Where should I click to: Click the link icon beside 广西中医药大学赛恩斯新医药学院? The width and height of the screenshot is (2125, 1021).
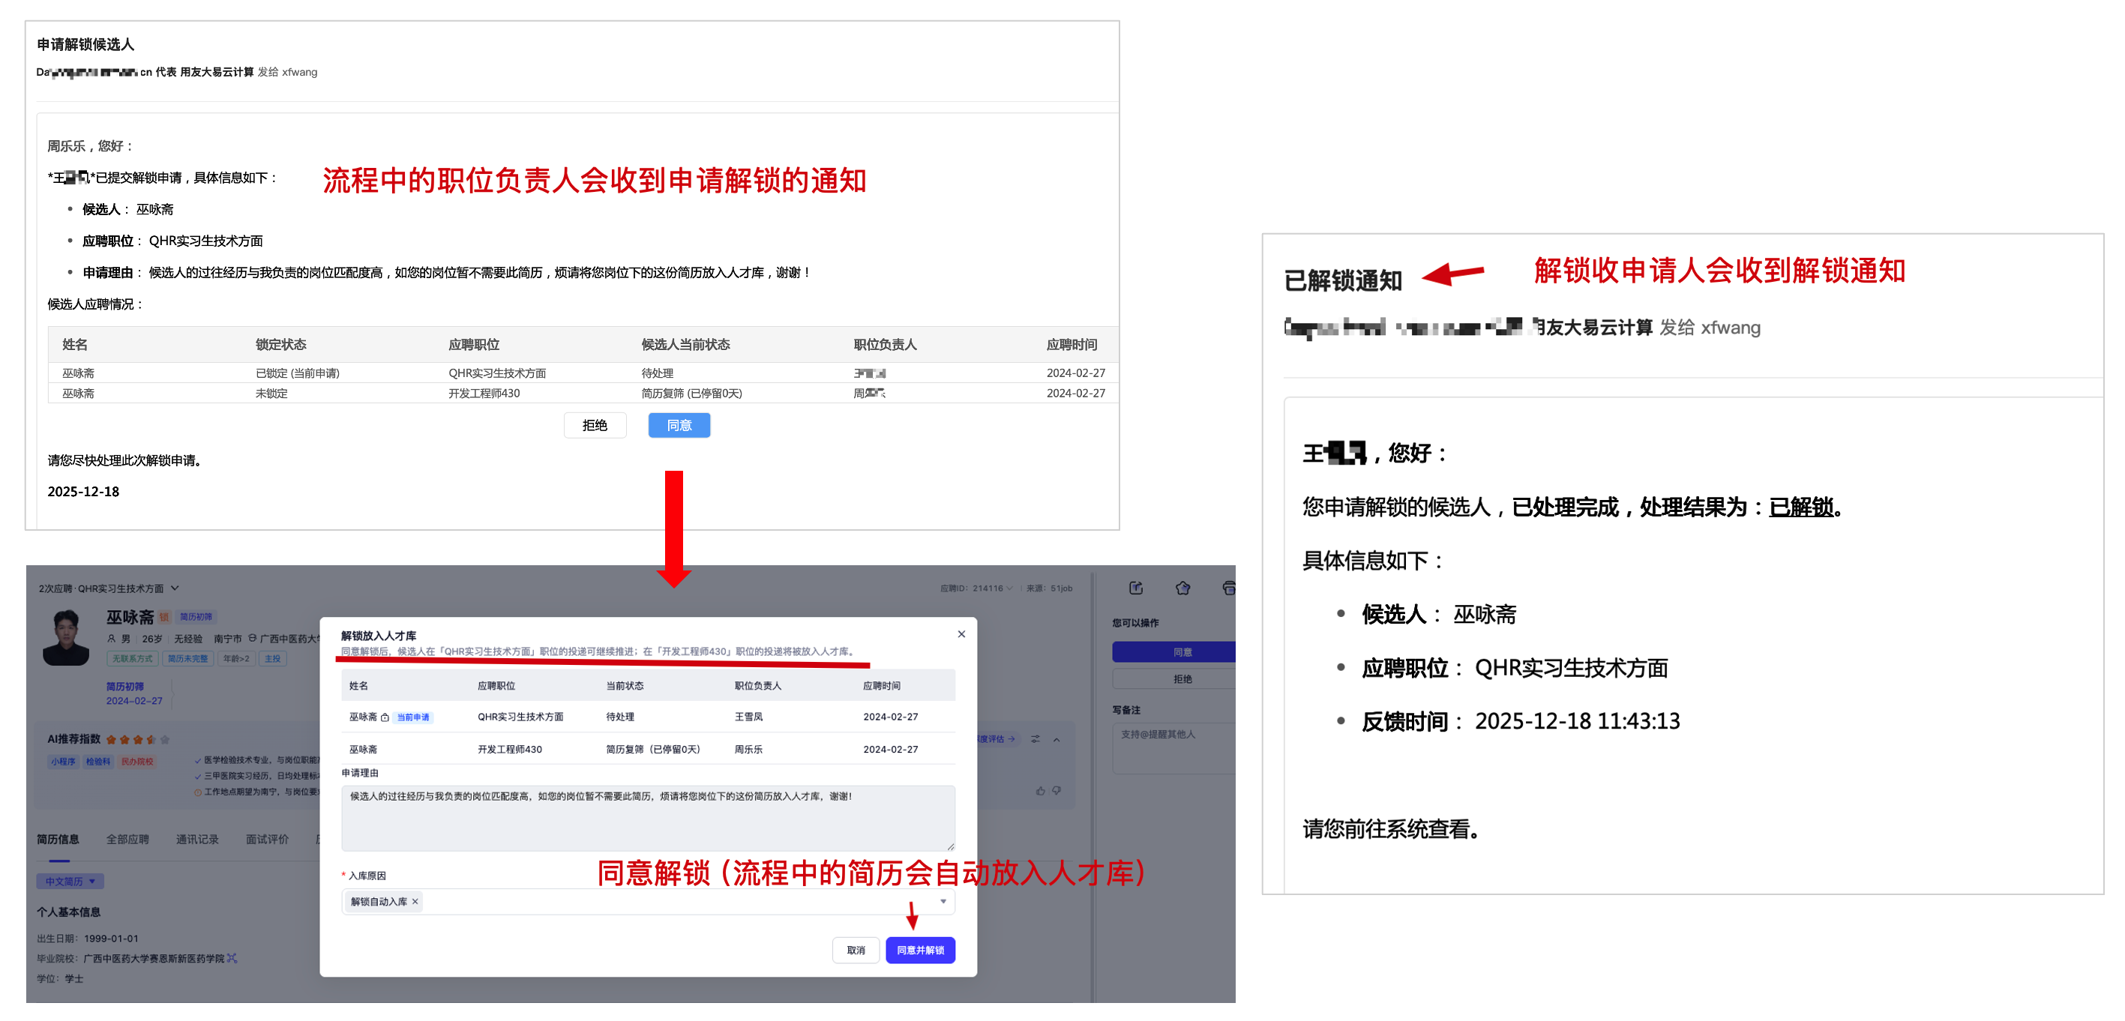(232, 958)
